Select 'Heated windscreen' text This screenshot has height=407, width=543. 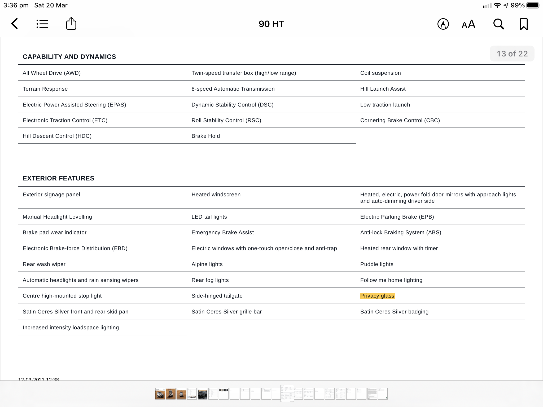216,194
